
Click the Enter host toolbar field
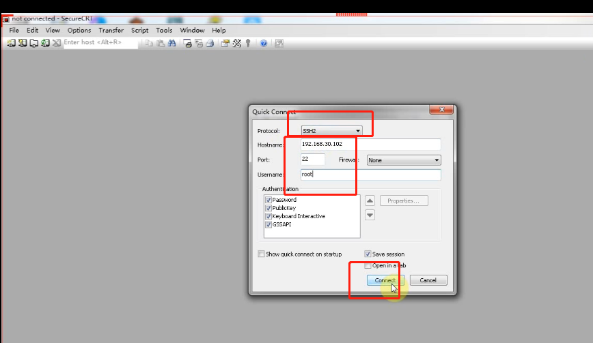tap(100, 43)
